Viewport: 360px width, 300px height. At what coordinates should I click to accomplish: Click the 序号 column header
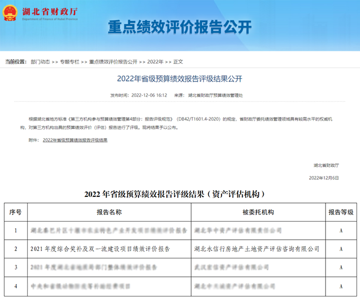[x=15, y=212]
